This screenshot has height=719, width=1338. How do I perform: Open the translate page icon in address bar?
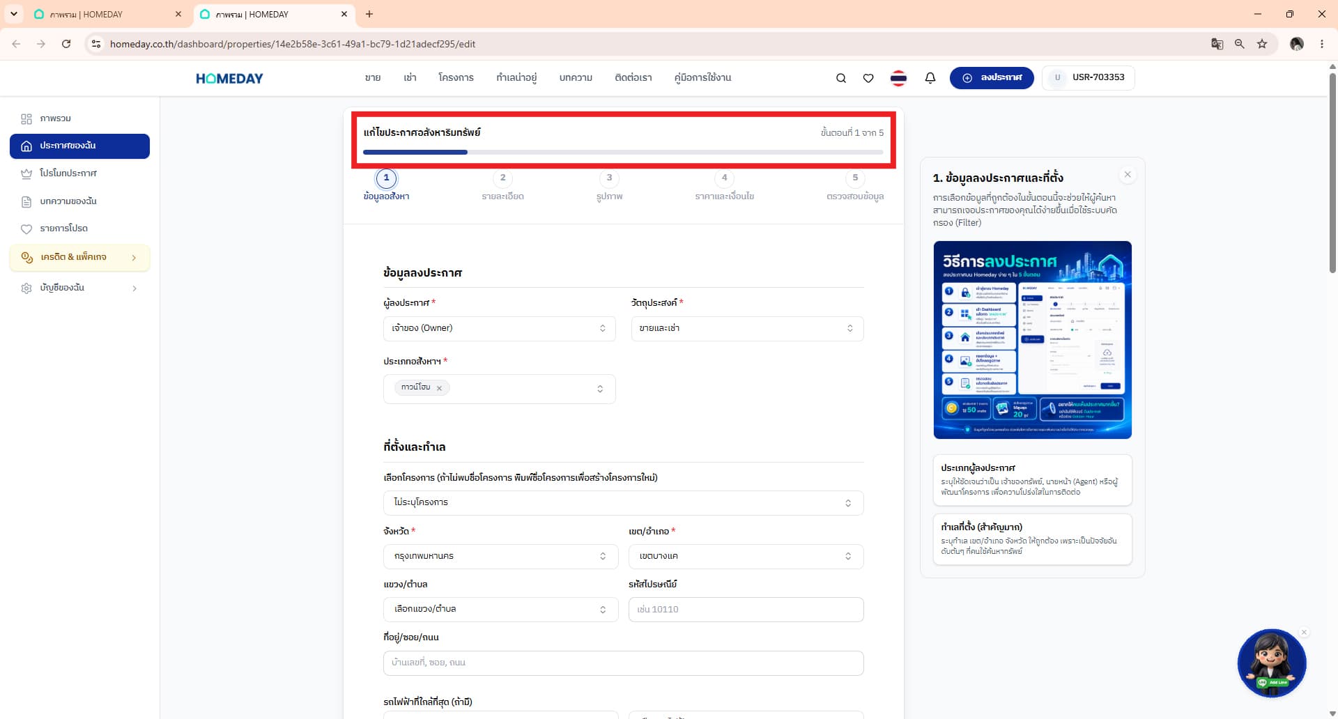coord(1217,44)
